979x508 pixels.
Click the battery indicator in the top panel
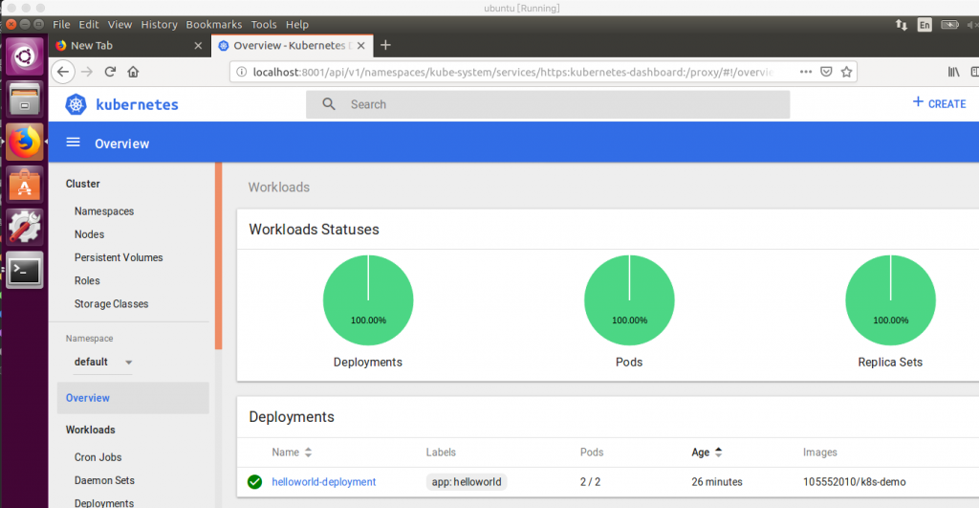949,24
